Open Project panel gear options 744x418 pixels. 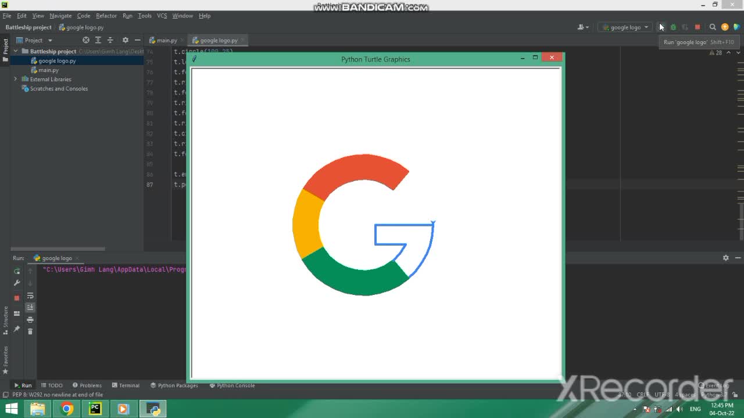coord(125,40)
